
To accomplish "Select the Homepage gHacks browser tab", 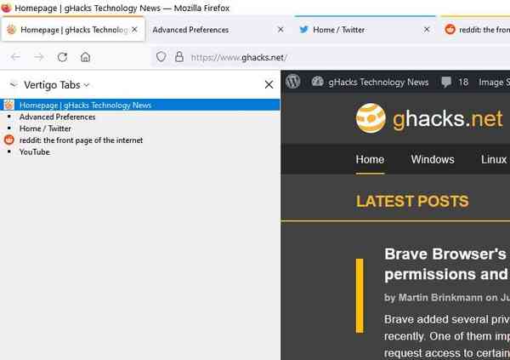I will coord(73,30).
